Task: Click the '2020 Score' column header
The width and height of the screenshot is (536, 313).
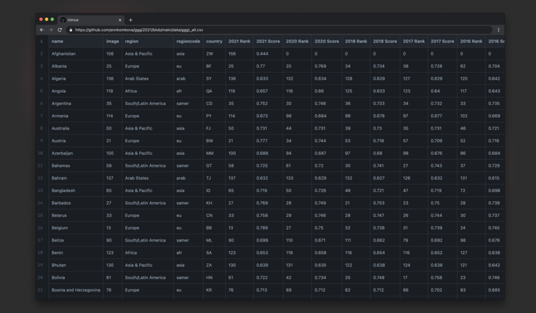Action: click(326, 41)
